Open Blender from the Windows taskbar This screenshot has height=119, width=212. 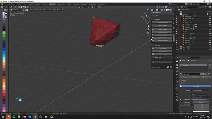tap(35, 117)
